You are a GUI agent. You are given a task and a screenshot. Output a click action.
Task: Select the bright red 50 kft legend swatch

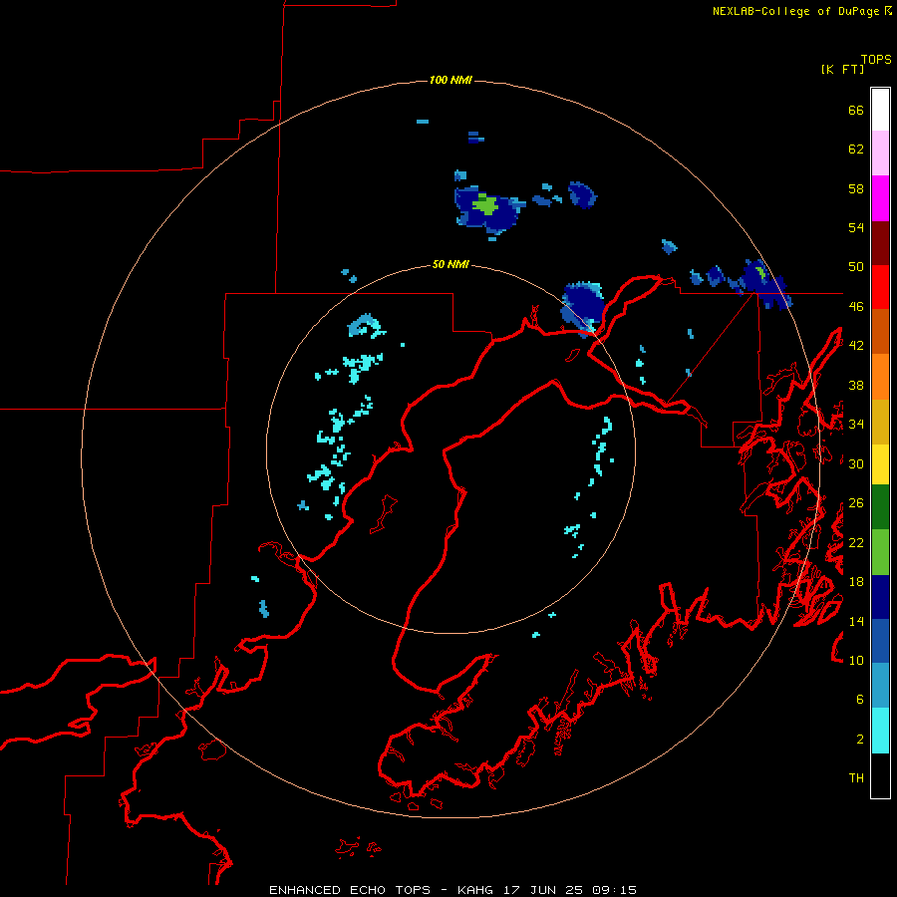click(880, 287)
